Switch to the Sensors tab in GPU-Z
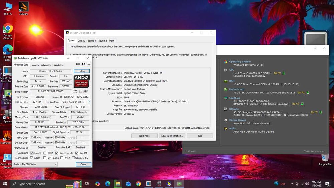The image size is (334, 188). pos(34,65)
